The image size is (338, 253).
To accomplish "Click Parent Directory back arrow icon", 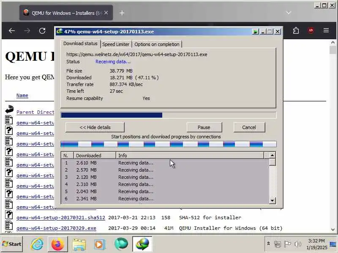I will tap(9, 109).
